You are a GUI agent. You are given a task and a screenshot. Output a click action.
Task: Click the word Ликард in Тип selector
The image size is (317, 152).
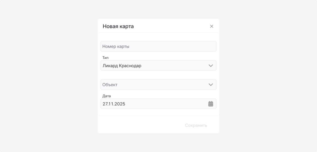click(x=110, y=66)
